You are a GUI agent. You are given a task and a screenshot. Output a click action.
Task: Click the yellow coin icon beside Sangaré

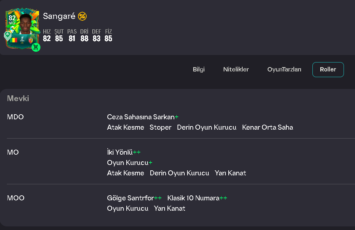82,16
